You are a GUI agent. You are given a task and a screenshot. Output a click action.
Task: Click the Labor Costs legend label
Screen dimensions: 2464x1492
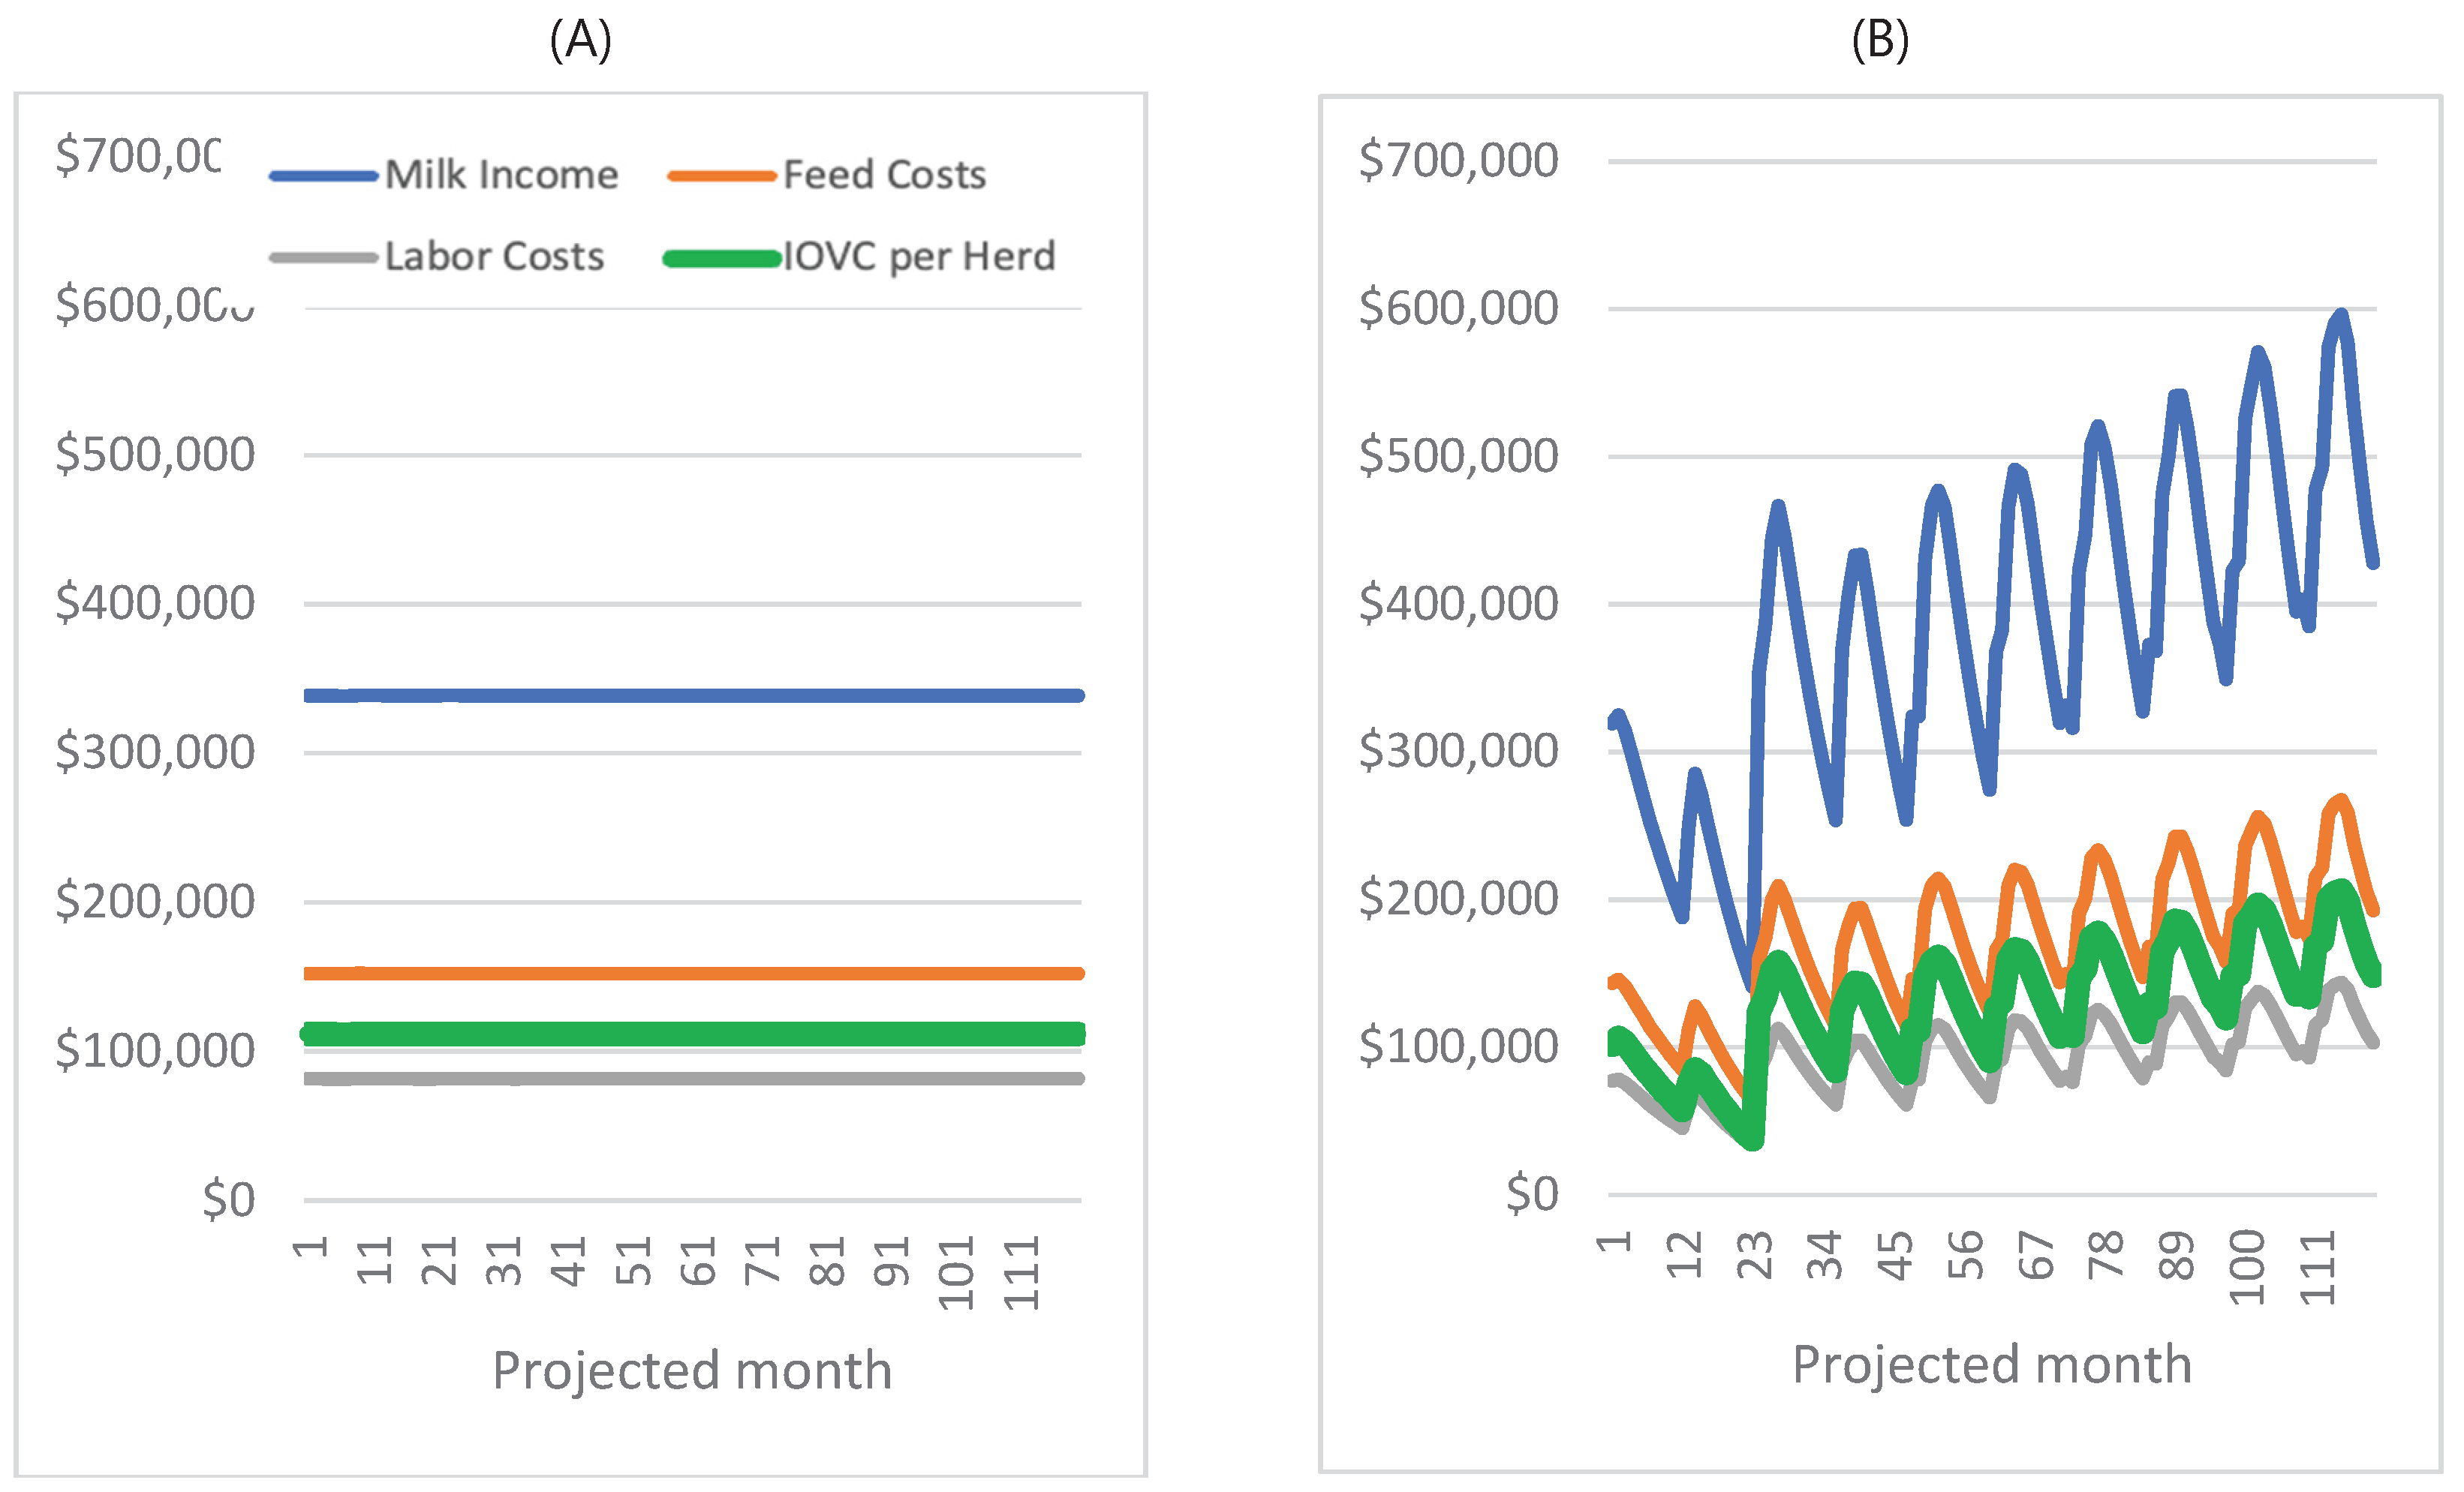tap(494, 257)
